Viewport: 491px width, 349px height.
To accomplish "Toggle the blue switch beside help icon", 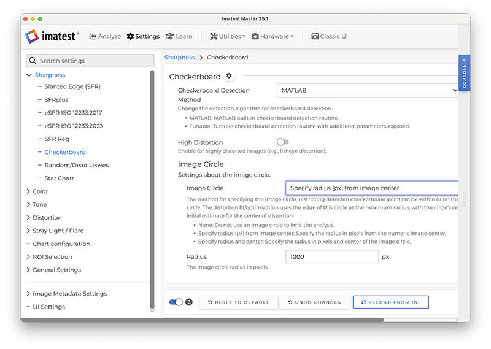I will [x=176, y=302].
